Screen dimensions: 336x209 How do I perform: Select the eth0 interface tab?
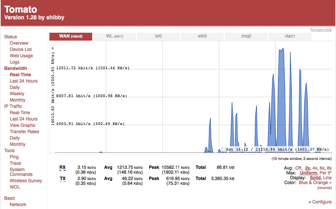pyautogui.click(x=202, y=36)
